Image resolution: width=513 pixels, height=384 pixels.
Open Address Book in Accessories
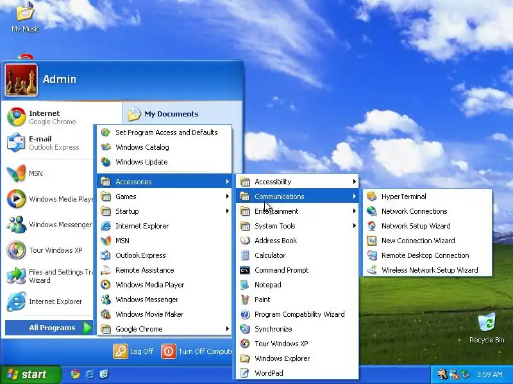pos(297,241)
